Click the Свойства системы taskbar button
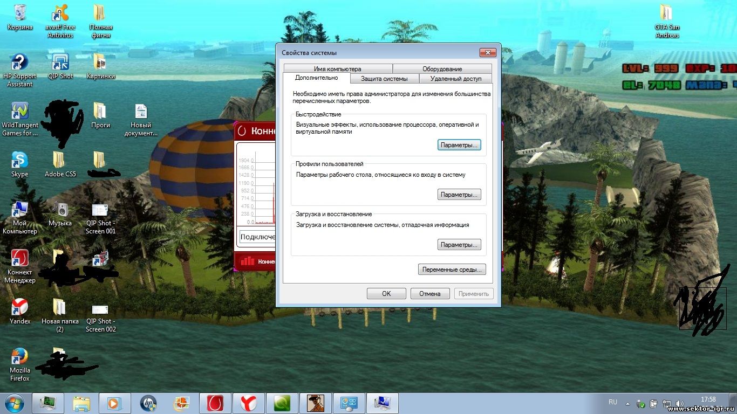Image resolution: width=737 pixels, height=414 pixels. point(382,403)
